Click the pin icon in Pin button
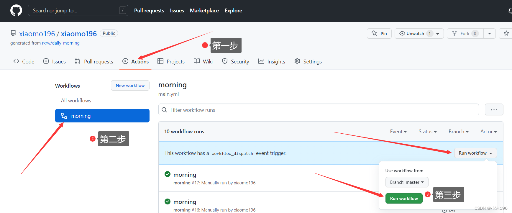Viewport: 512px width, 213px height. (374, 33)
